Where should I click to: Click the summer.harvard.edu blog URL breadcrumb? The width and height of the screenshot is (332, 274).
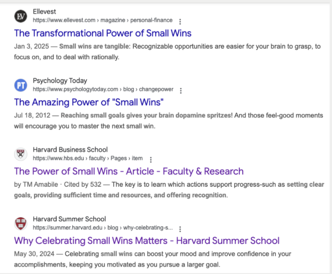(x=103, y=228)
